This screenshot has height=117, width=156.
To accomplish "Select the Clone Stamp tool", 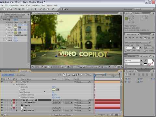I will (44, 9).
